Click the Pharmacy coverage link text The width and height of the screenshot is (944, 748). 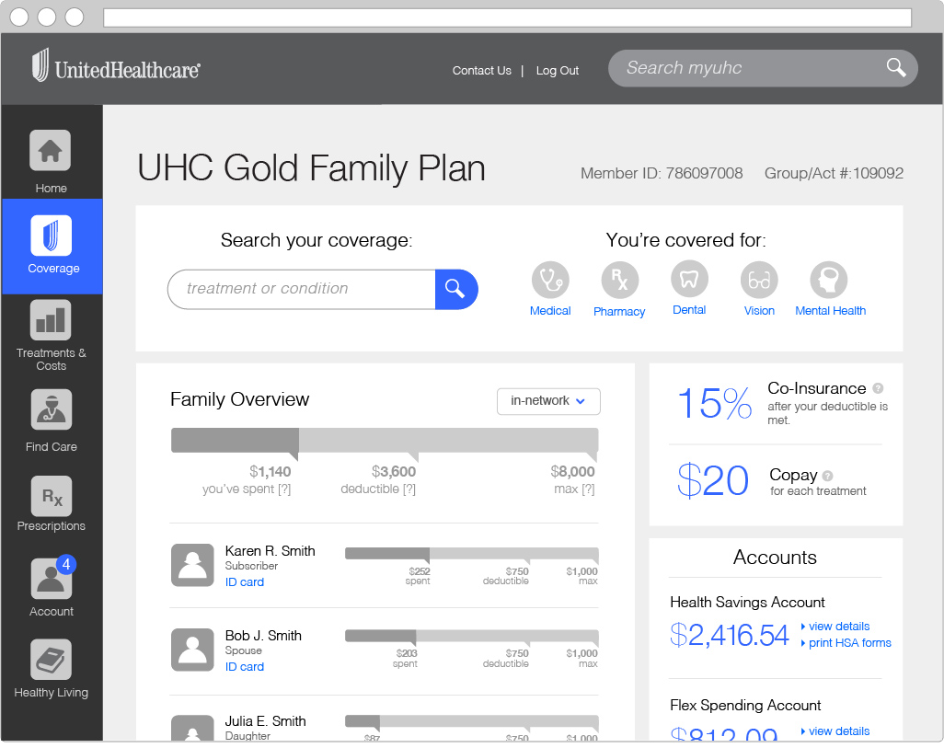coord(619,312)
